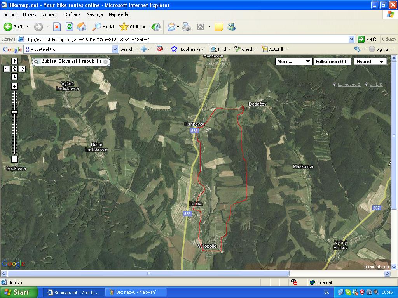
Task: Pan the map up with arrow button
Action: (x=14, y=61)
